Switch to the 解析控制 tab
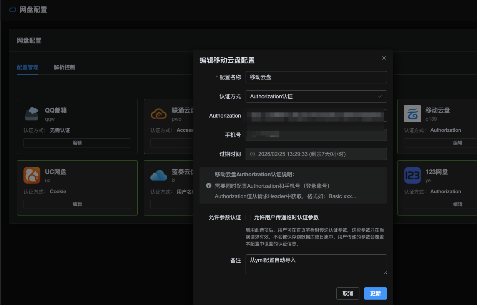477x305 pixels. (x=65, y=67)
